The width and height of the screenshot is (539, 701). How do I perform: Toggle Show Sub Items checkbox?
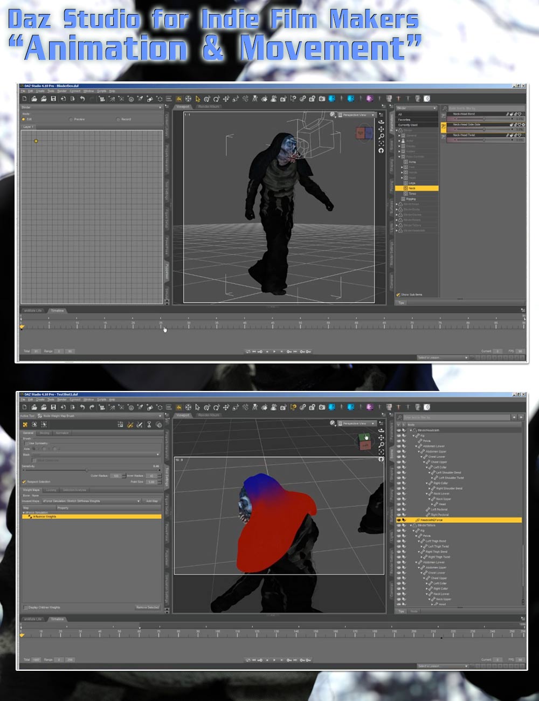(398, 294)
